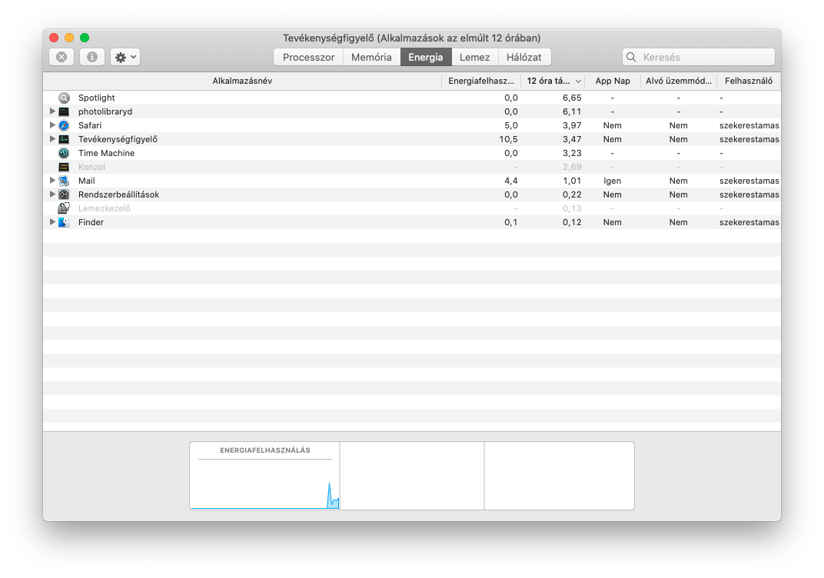824x578 pixels.
Task: Click Tevékenységfigyelő's 10,5 energy value
Action: (x=508, y=139)
